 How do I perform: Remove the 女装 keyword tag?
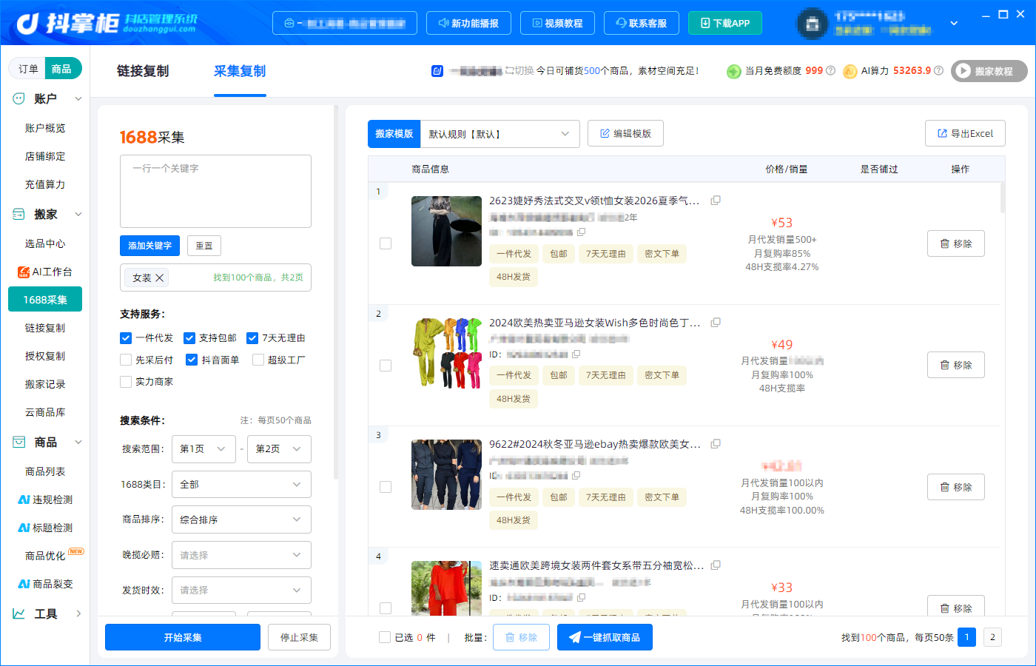[159, 278]
